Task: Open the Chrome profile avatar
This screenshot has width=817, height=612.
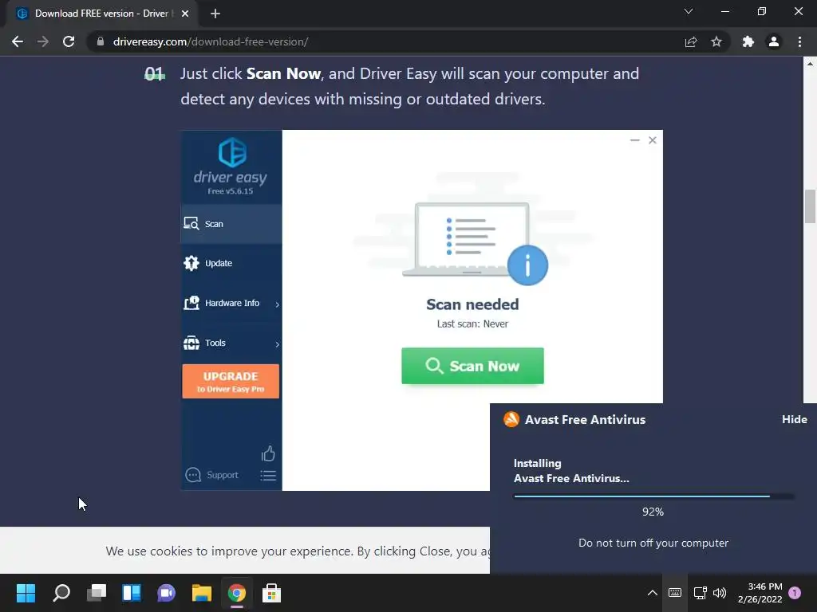Action: [774, 41]
